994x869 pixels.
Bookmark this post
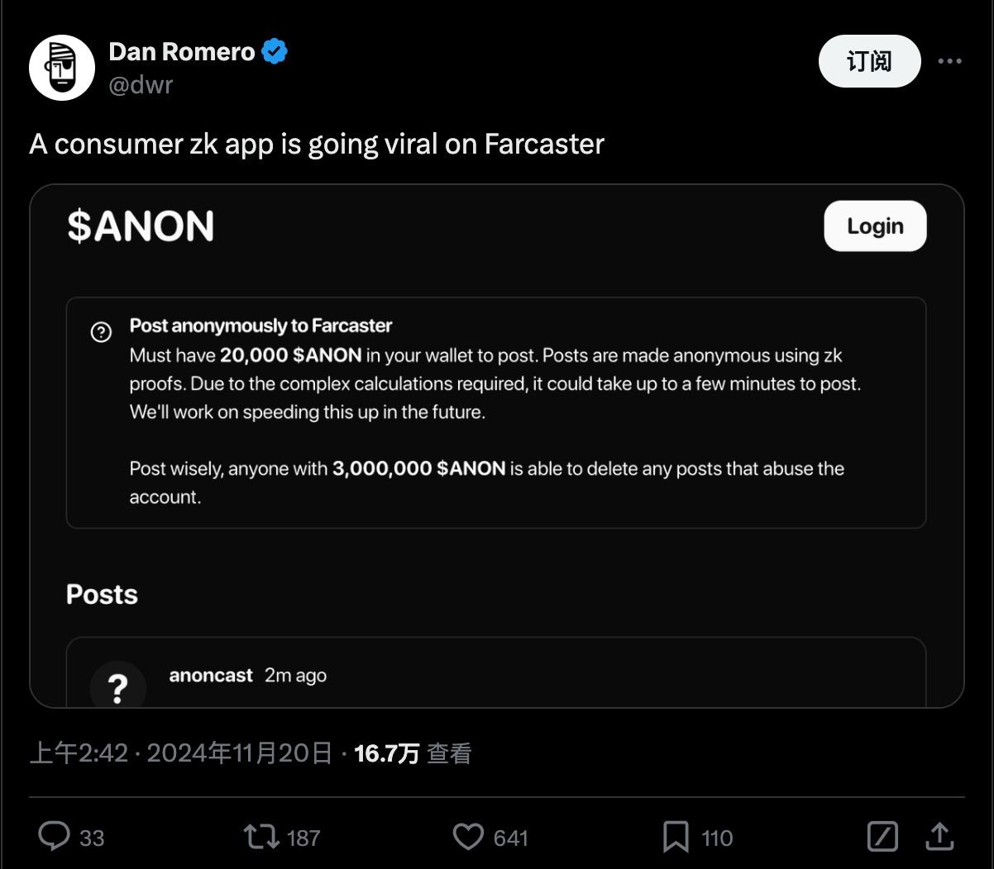(x=676, y=837)
